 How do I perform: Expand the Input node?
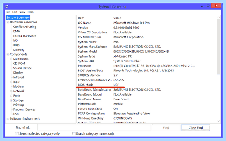[x=11, y=82]
